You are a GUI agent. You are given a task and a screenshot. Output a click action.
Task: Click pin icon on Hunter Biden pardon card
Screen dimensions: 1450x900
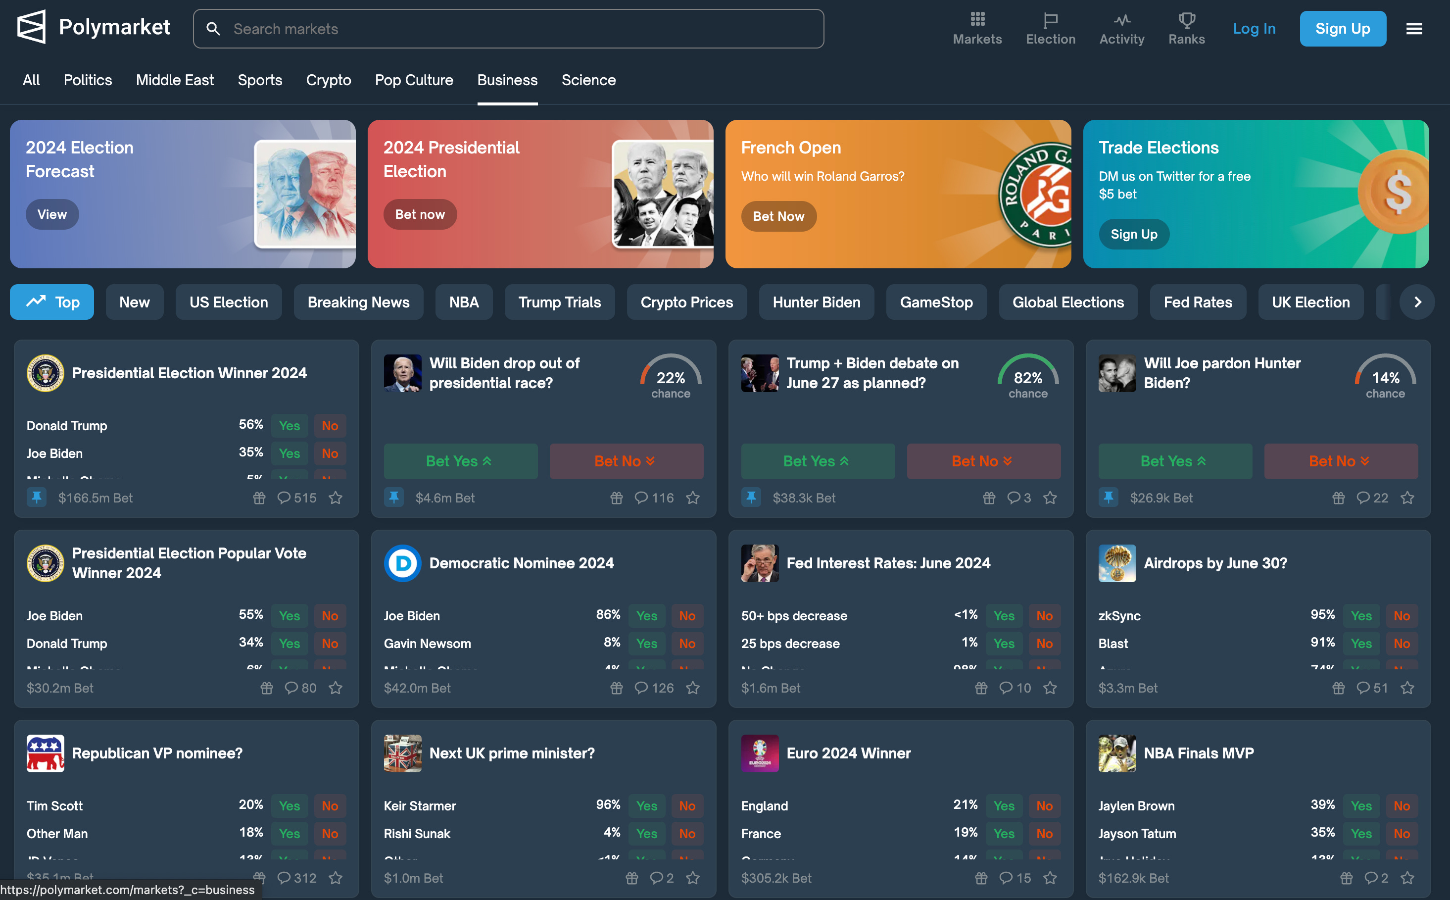1108,497
